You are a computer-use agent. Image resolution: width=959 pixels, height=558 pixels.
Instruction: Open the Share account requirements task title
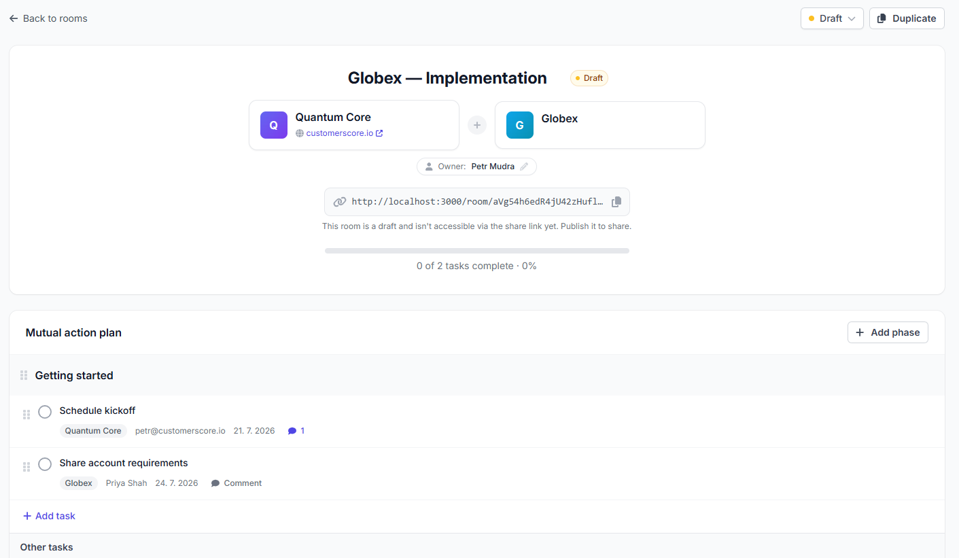point(124,463)
